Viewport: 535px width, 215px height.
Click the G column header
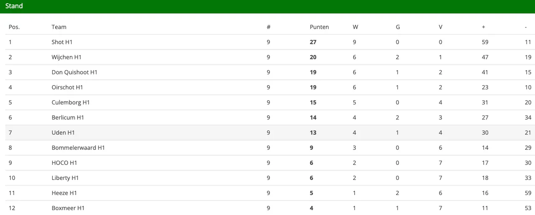(x=398, y=27)
